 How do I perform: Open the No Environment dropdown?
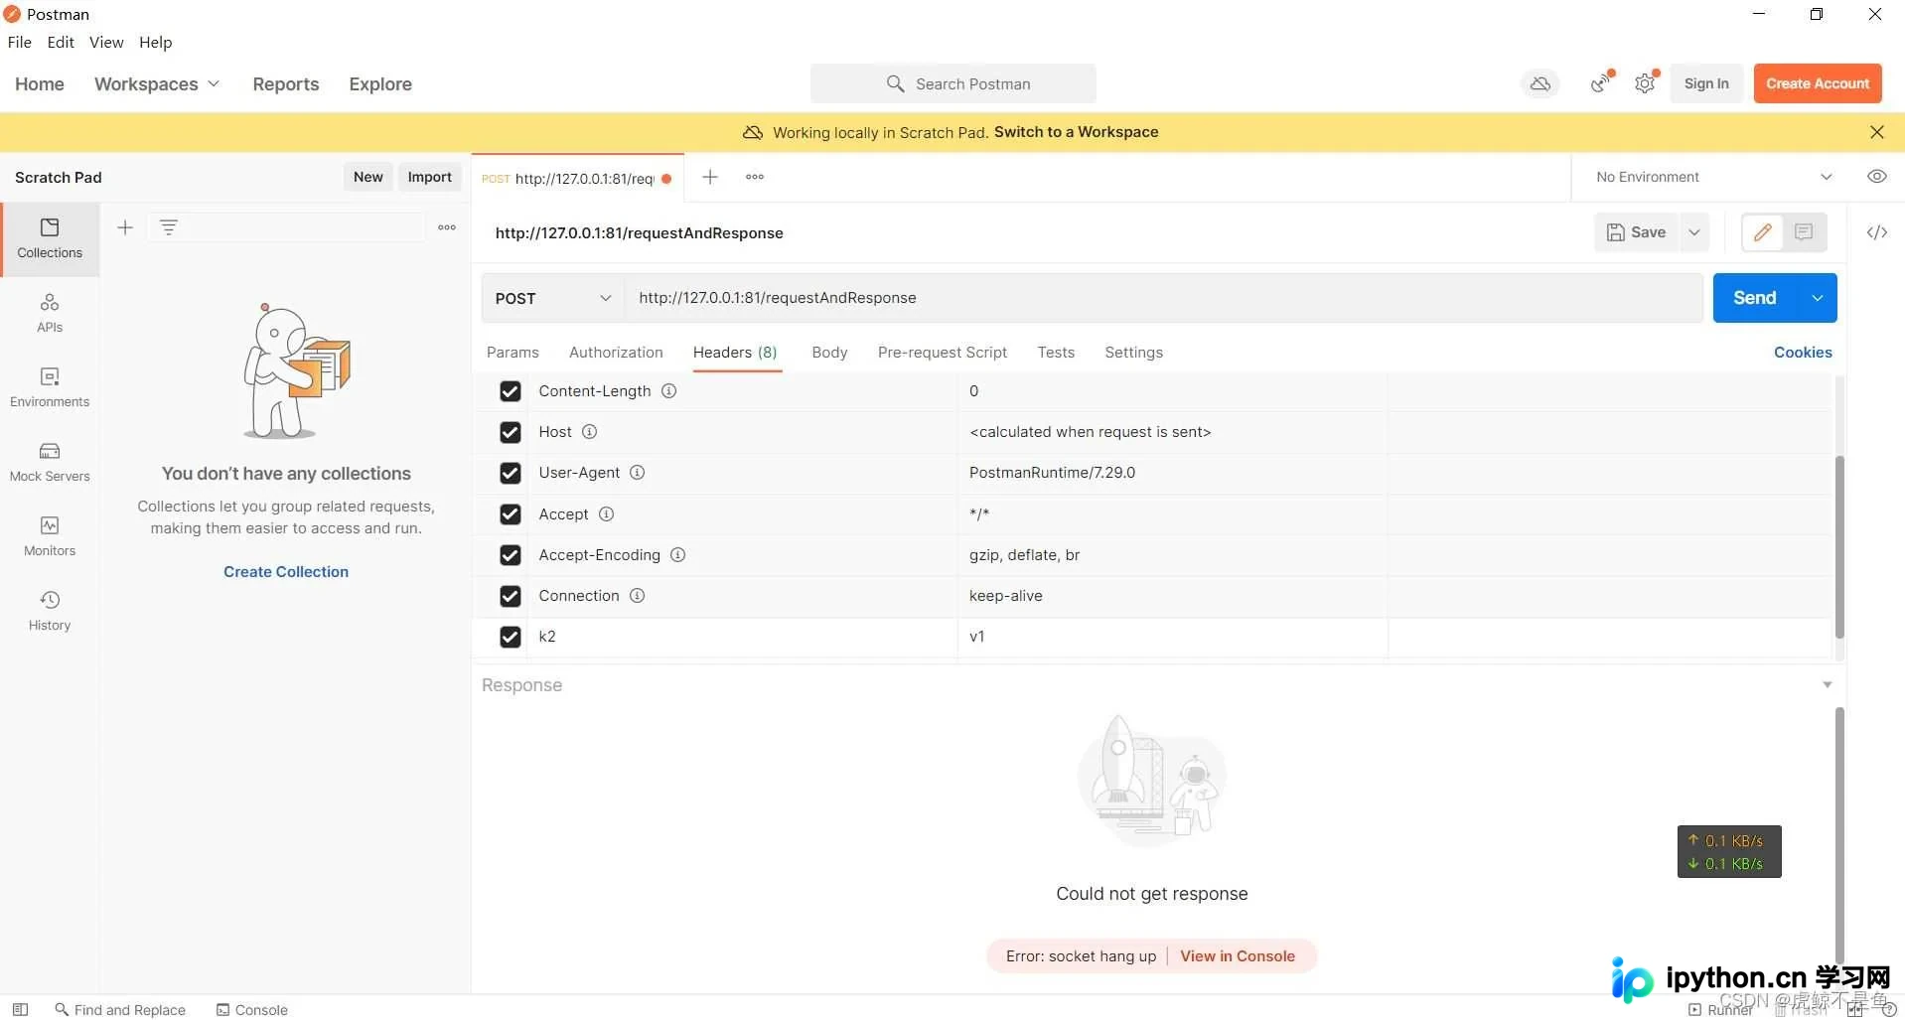coord(1713,177)
